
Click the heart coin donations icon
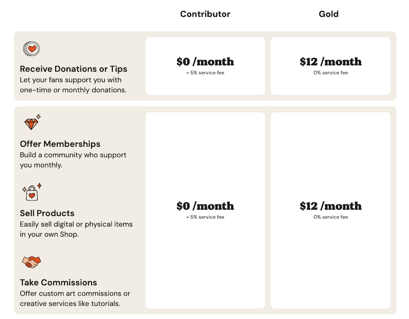pos(31,49)
